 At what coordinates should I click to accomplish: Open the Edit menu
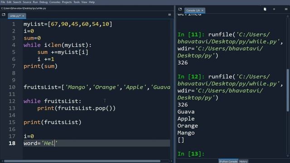click(x=9, y=2)
